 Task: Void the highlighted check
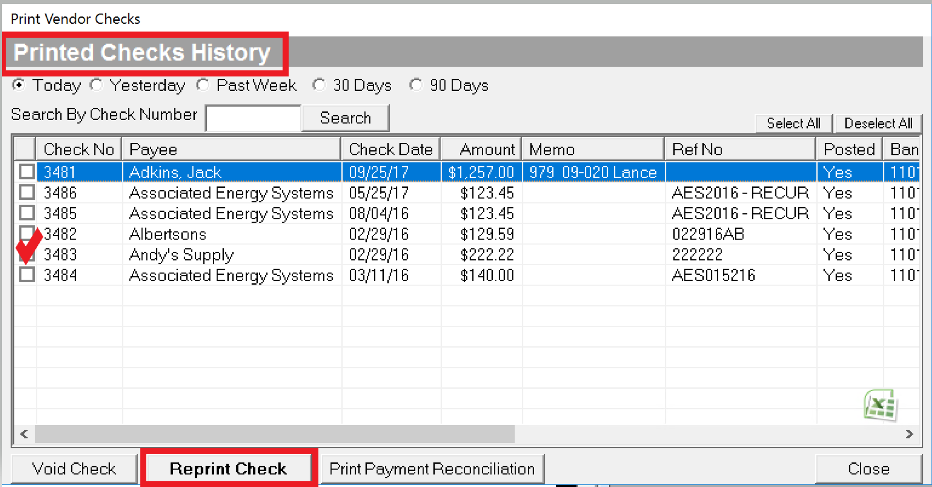[x=74, y=468]
